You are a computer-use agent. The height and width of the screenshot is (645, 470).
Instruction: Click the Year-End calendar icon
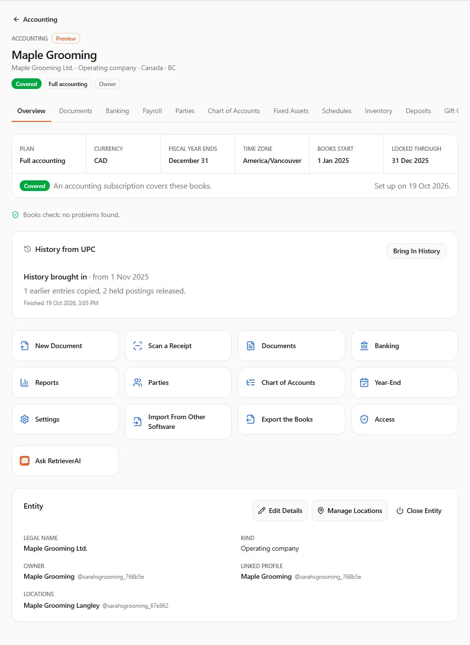[x=364, y=382]
